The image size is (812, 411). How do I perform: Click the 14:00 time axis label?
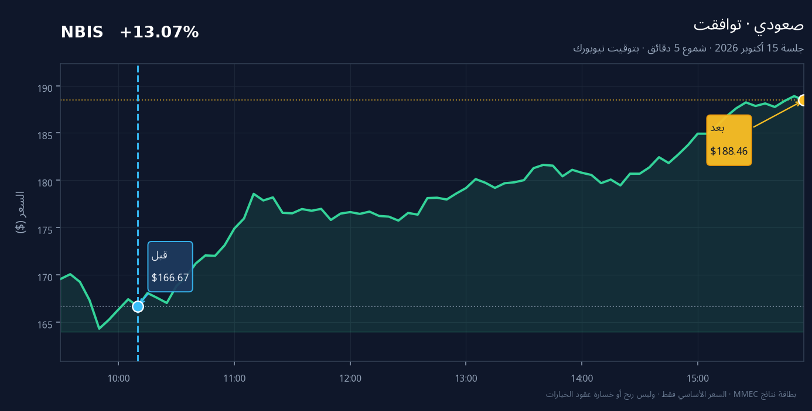(582, 379)
